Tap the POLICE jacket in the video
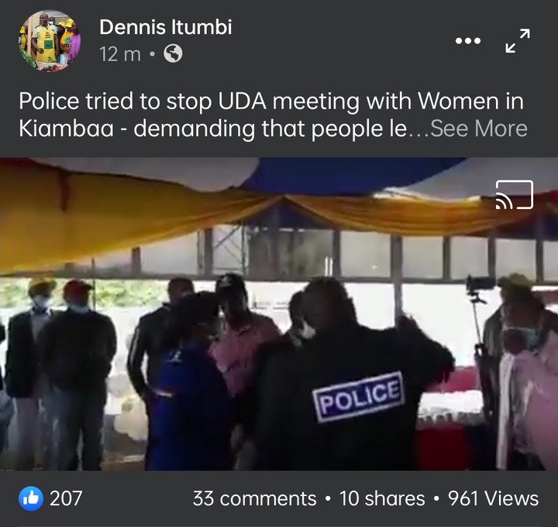 359,396
